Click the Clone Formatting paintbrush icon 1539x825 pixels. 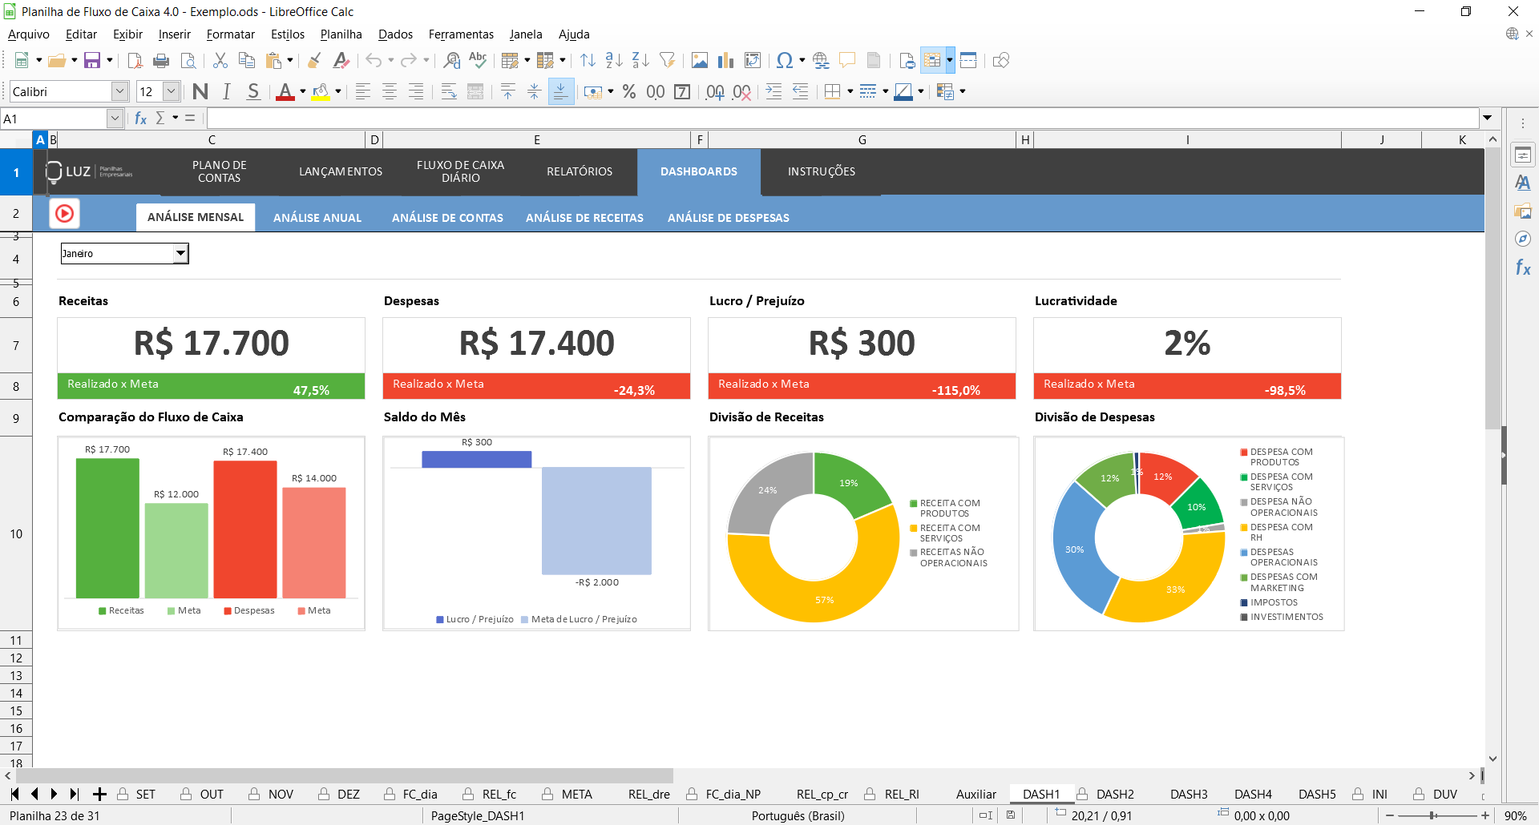point(314,61)
